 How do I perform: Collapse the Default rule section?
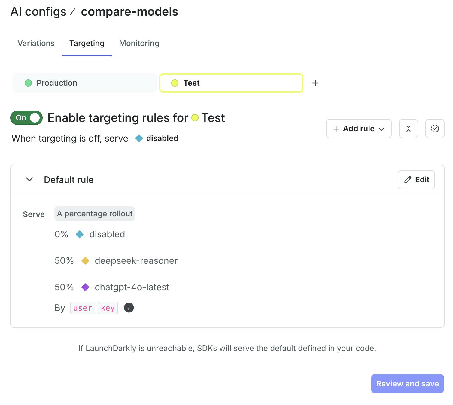pos(29,180)
